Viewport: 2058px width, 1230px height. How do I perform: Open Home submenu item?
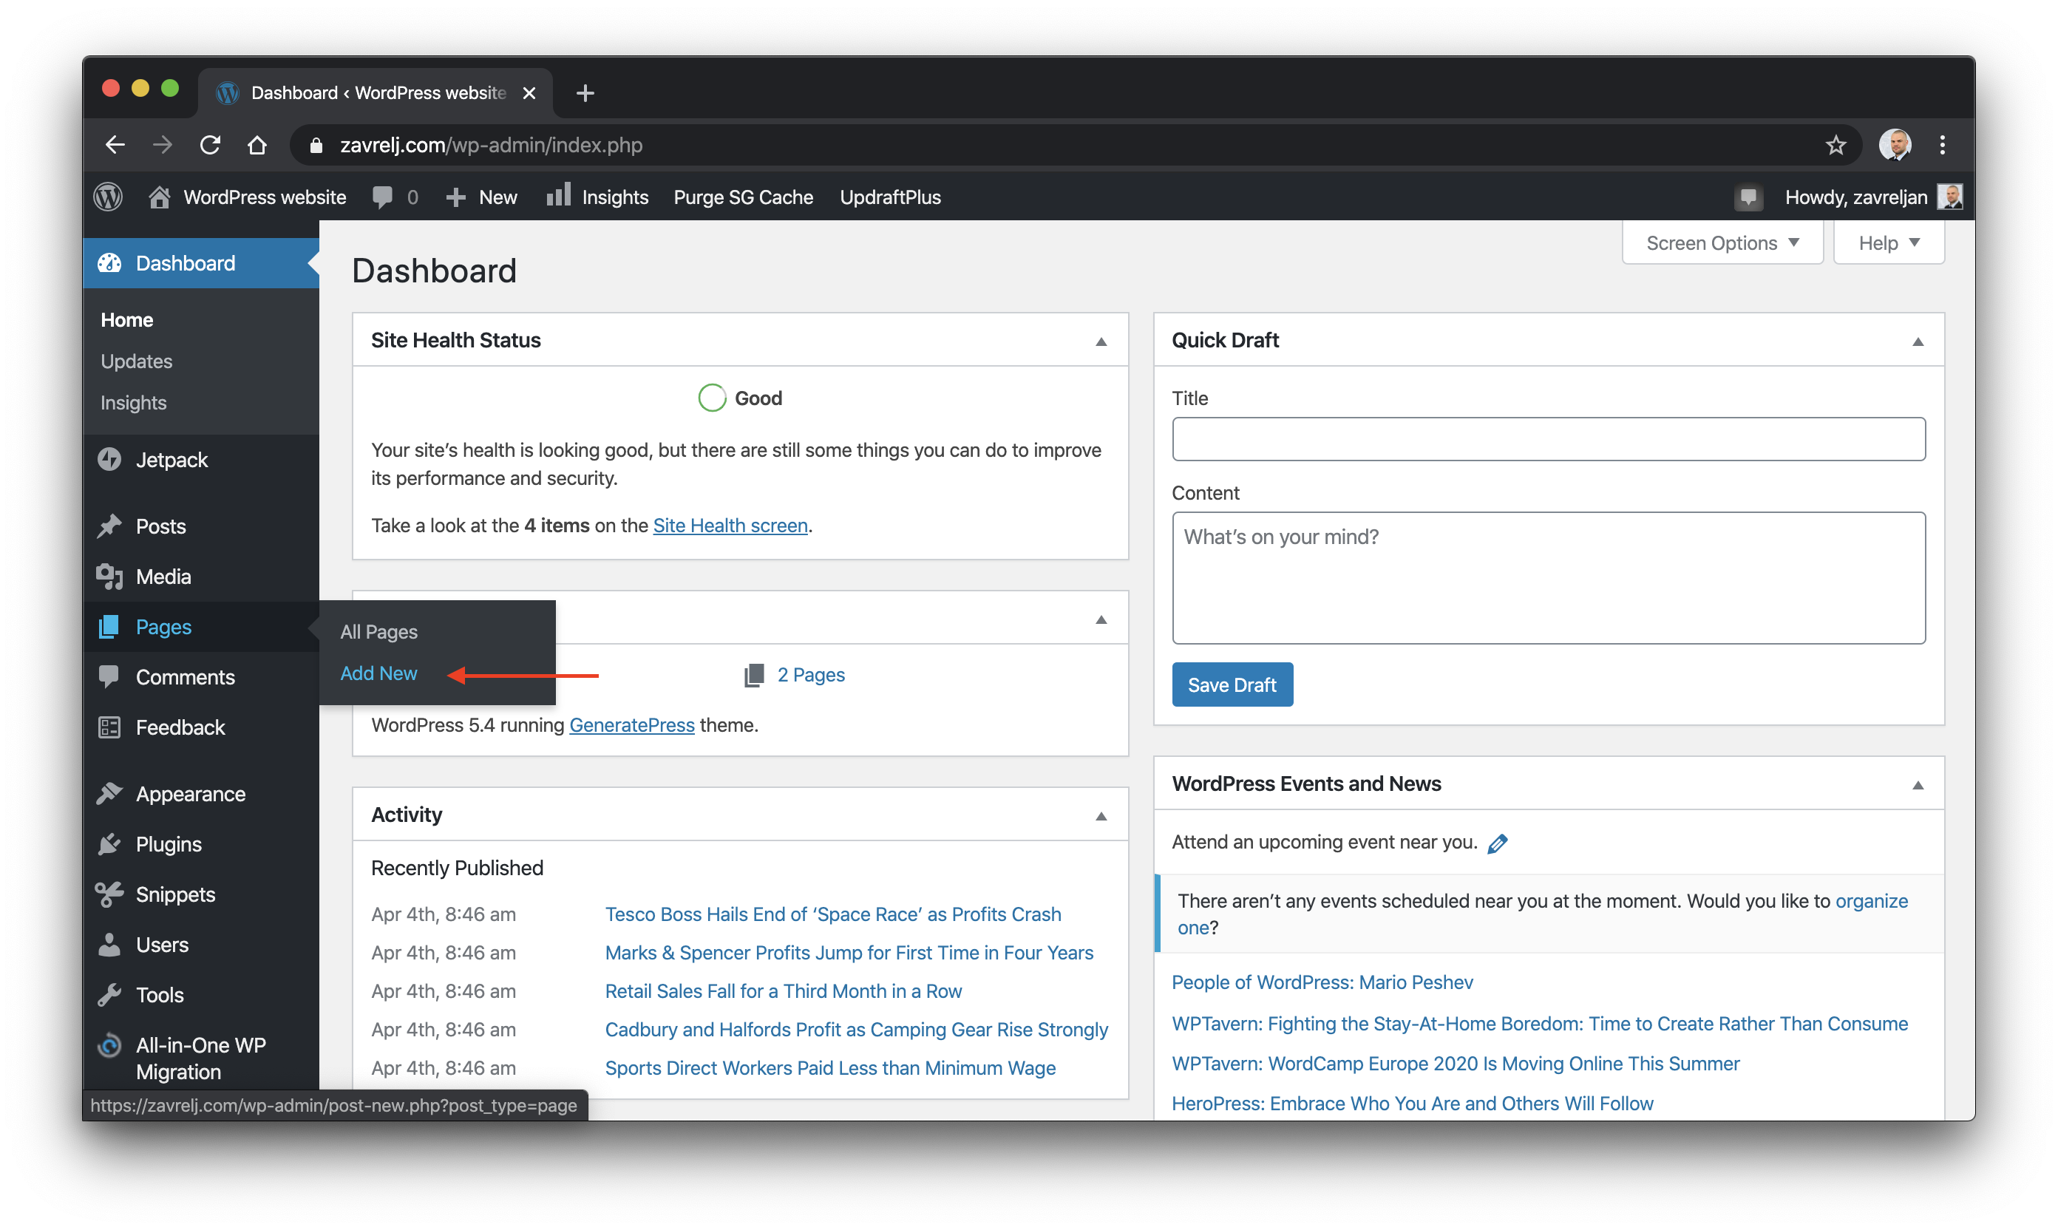tap(127, 320)
